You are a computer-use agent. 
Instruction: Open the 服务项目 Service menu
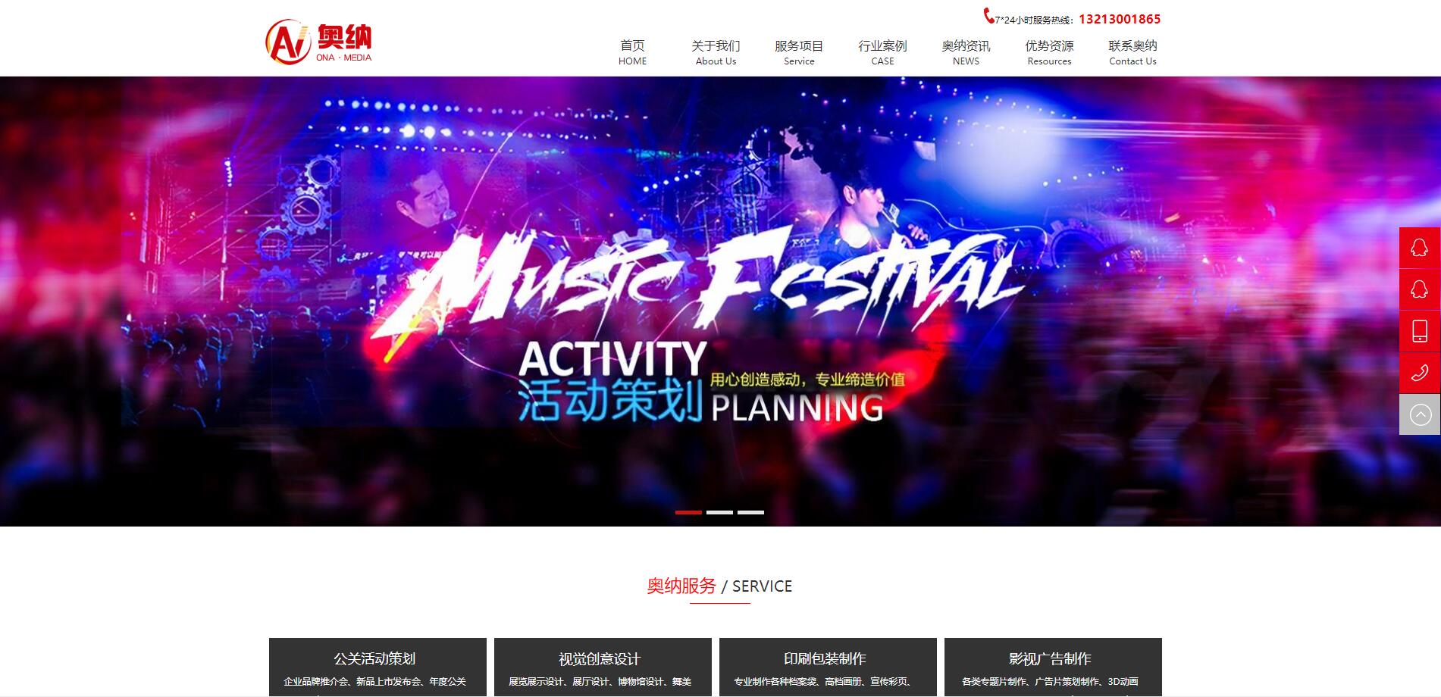coord(799,52)
